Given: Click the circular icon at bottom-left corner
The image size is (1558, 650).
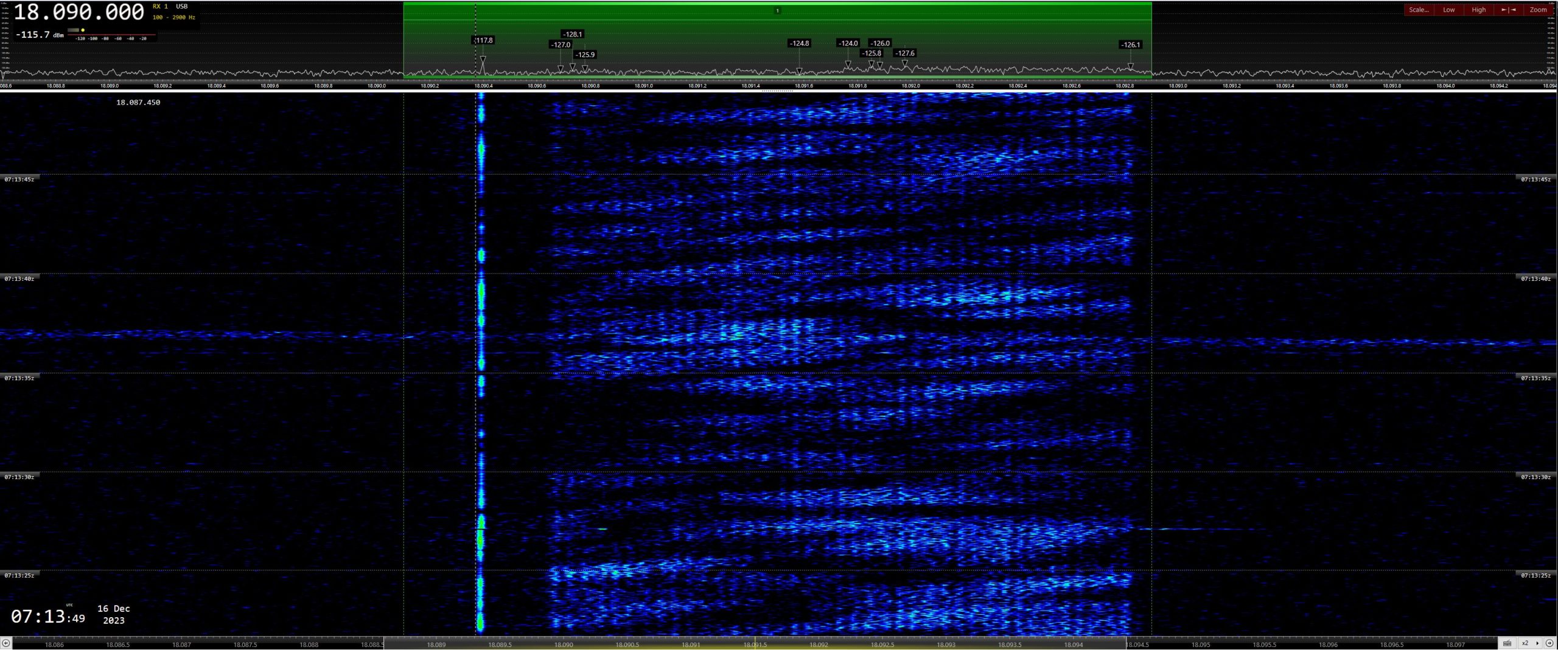Looking at the screenshot, I should point(5,643).
